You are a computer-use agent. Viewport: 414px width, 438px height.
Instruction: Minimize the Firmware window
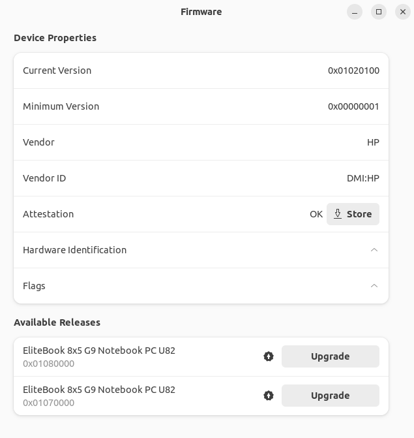[x=355, y=12]
